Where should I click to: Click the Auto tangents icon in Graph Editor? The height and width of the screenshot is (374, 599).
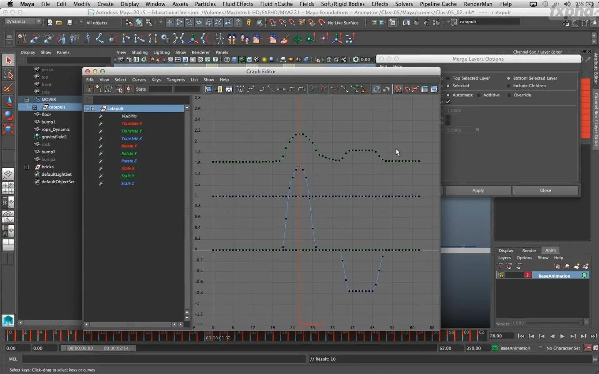tap(240, 89)
